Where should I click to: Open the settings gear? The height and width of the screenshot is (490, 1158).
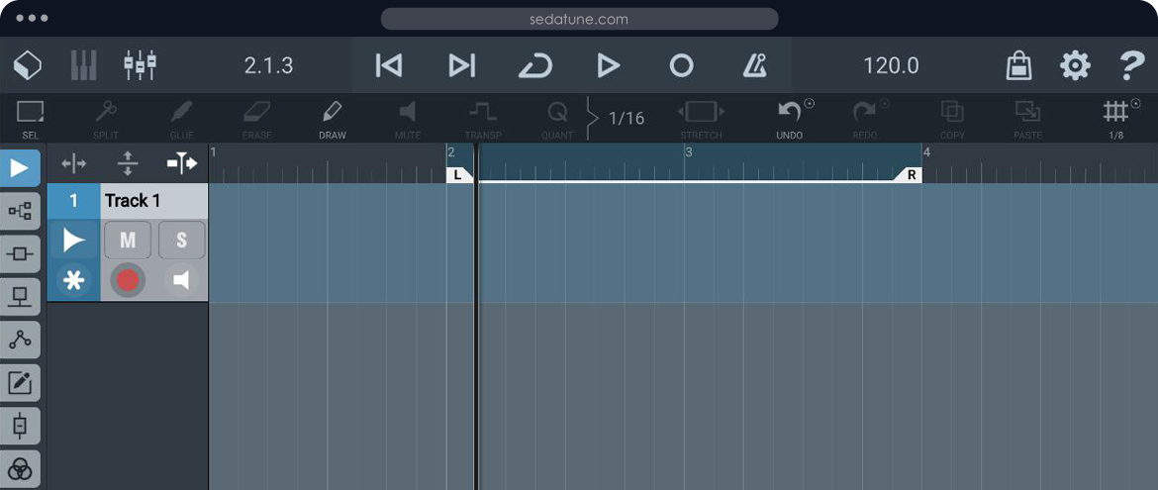point(1075,65)
